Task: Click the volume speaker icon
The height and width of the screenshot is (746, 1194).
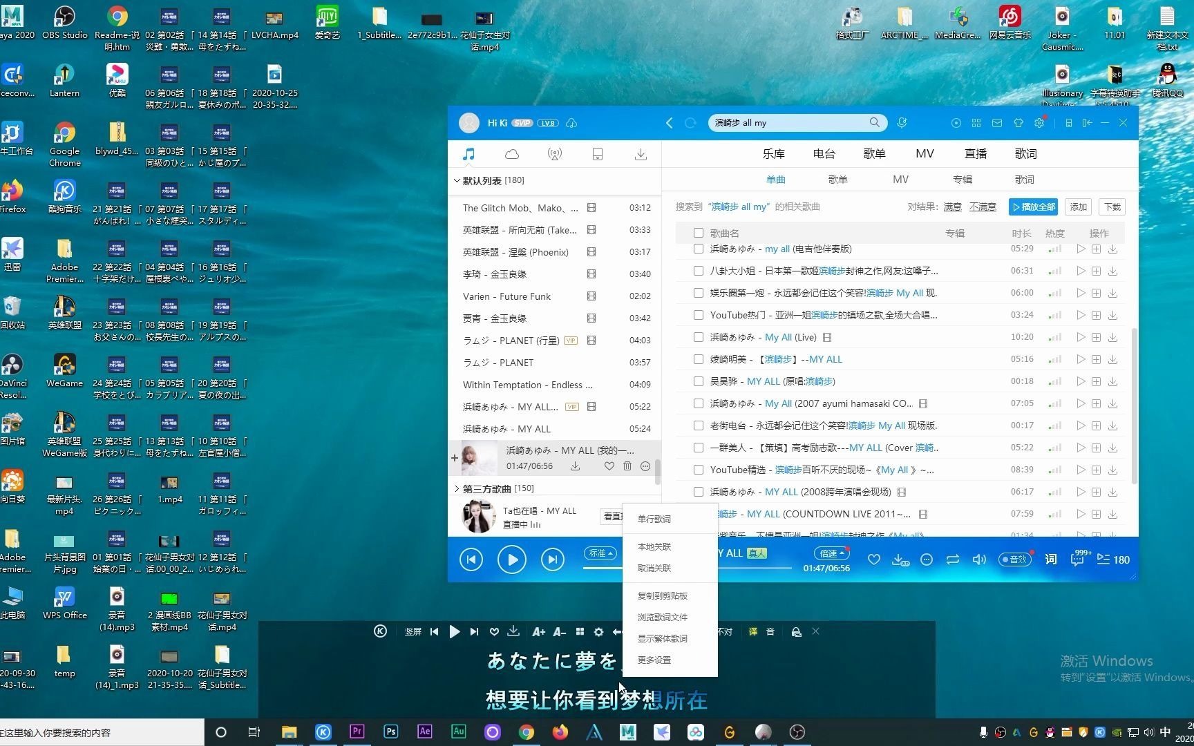Action: (x=979, y=559)
